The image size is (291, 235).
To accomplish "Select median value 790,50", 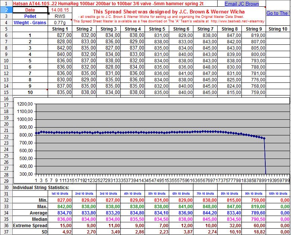I will [254, 219].
